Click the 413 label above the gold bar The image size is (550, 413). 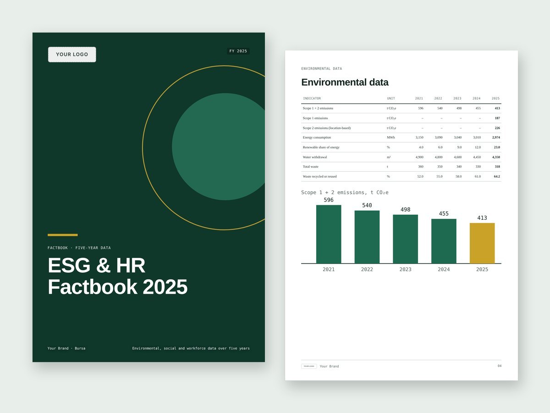(x=482, y=218)
